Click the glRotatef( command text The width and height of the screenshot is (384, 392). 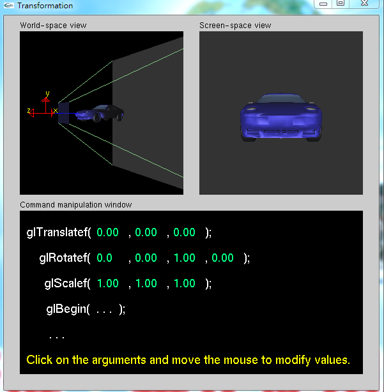point(65,258)
